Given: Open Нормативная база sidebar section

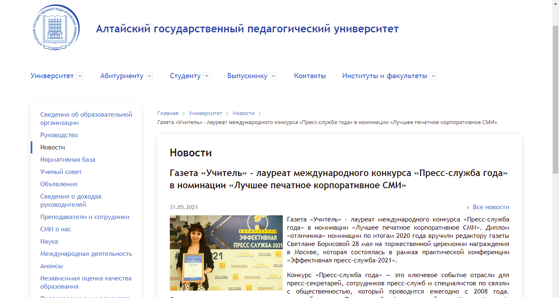Looking at the screenshot, I should coord(68,160).
